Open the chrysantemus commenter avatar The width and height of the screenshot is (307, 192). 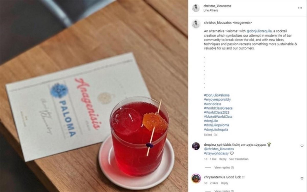[x=196, y=178]
